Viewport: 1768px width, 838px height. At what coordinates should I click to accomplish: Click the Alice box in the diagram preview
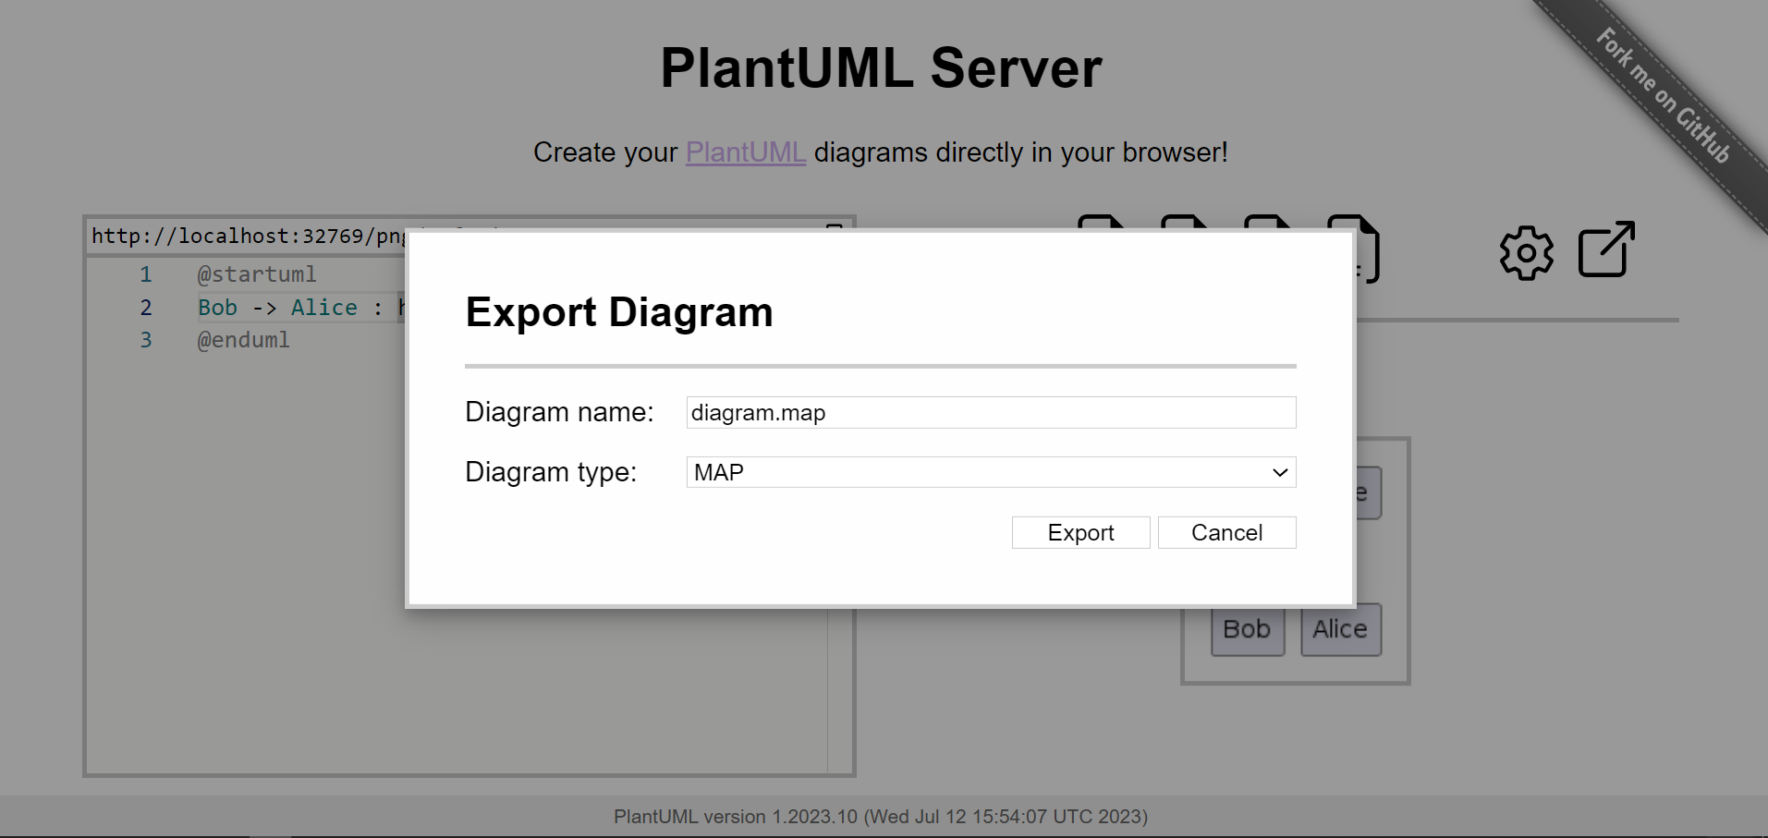click(1340, 629)
